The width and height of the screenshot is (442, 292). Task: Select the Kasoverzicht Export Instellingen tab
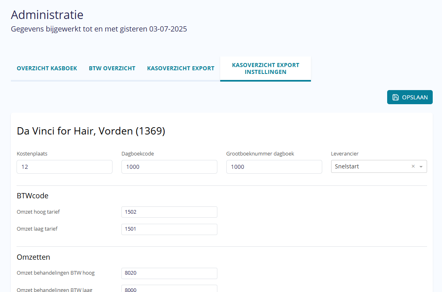tap(265, 68)
